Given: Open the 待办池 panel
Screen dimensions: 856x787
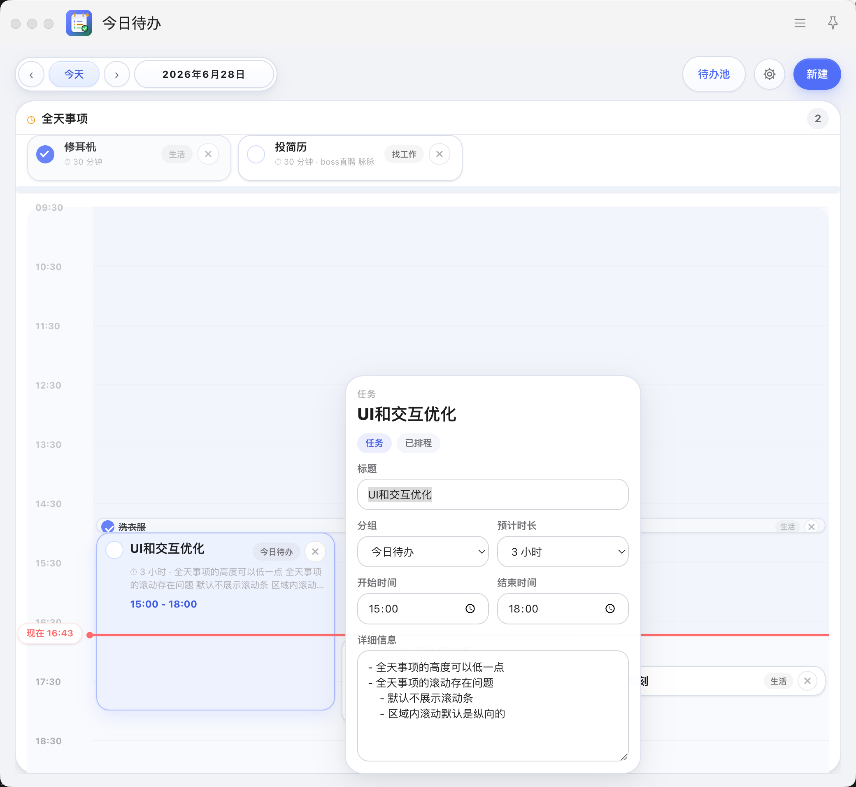Looking at the screenshot, I should pyautogui.click(x=714, y=74).
